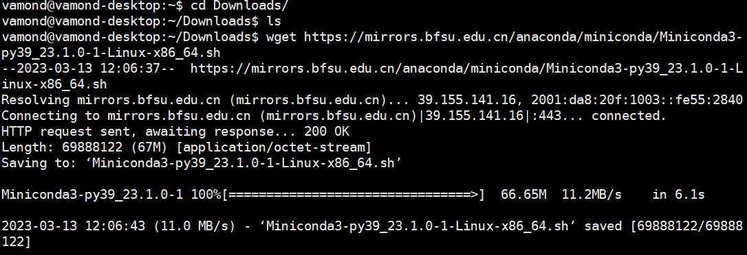Click the 'connected.' status text
The image size is (747, 255).
coord(629,116)
